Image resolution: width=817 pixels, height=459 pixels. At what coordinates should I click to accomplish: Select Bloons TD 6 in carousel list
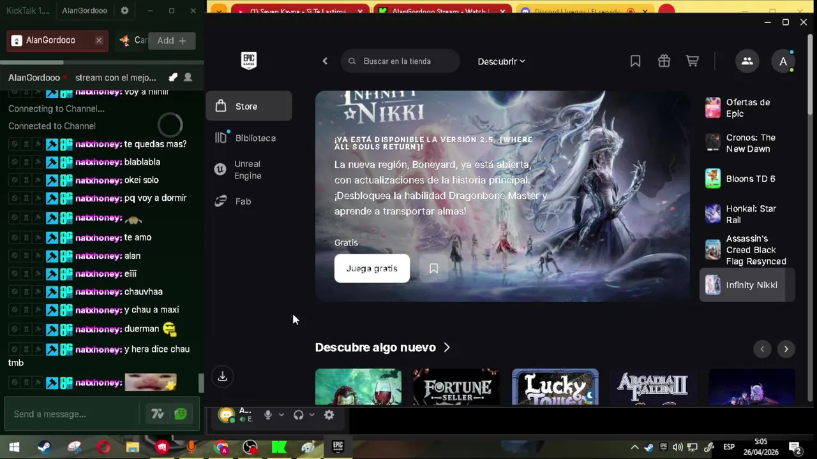point(747,178)
